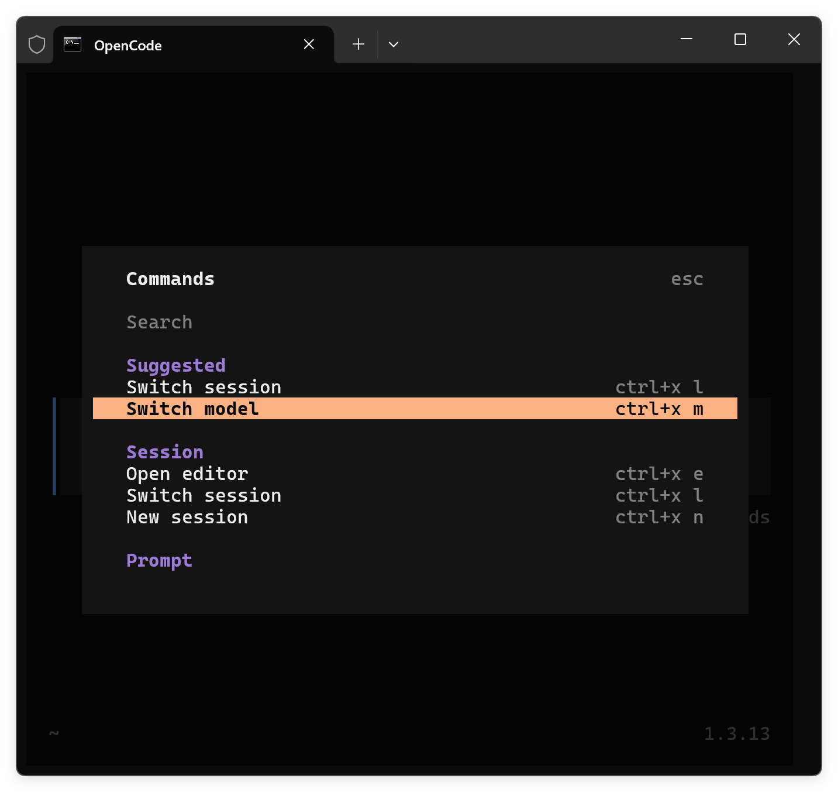Choose Switch session under Suggested
This screenshot has width=838, height=792.
(x=204, y=388)
